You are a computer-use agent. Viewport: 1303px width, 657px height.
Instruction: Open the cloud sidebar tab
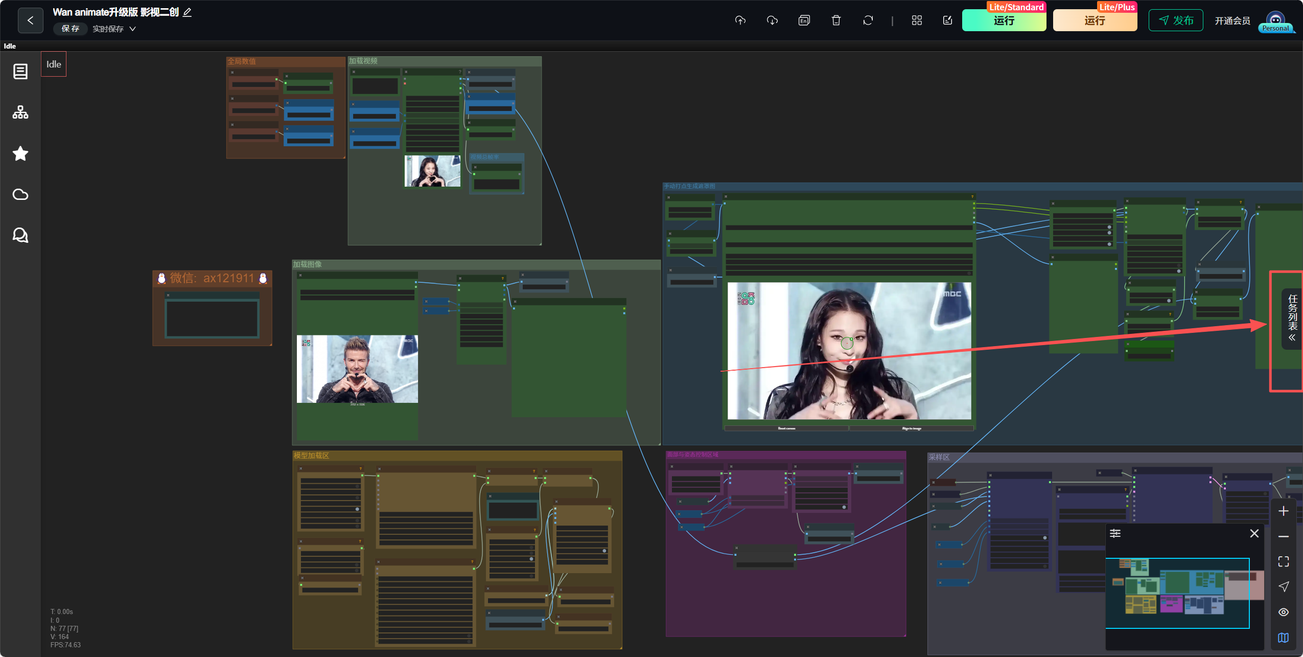click(20, 194)
